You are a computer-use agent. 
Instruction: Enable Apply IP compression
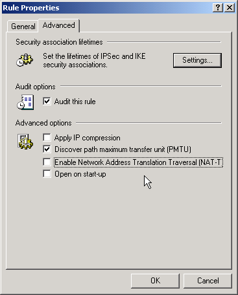tap(47, 137)
